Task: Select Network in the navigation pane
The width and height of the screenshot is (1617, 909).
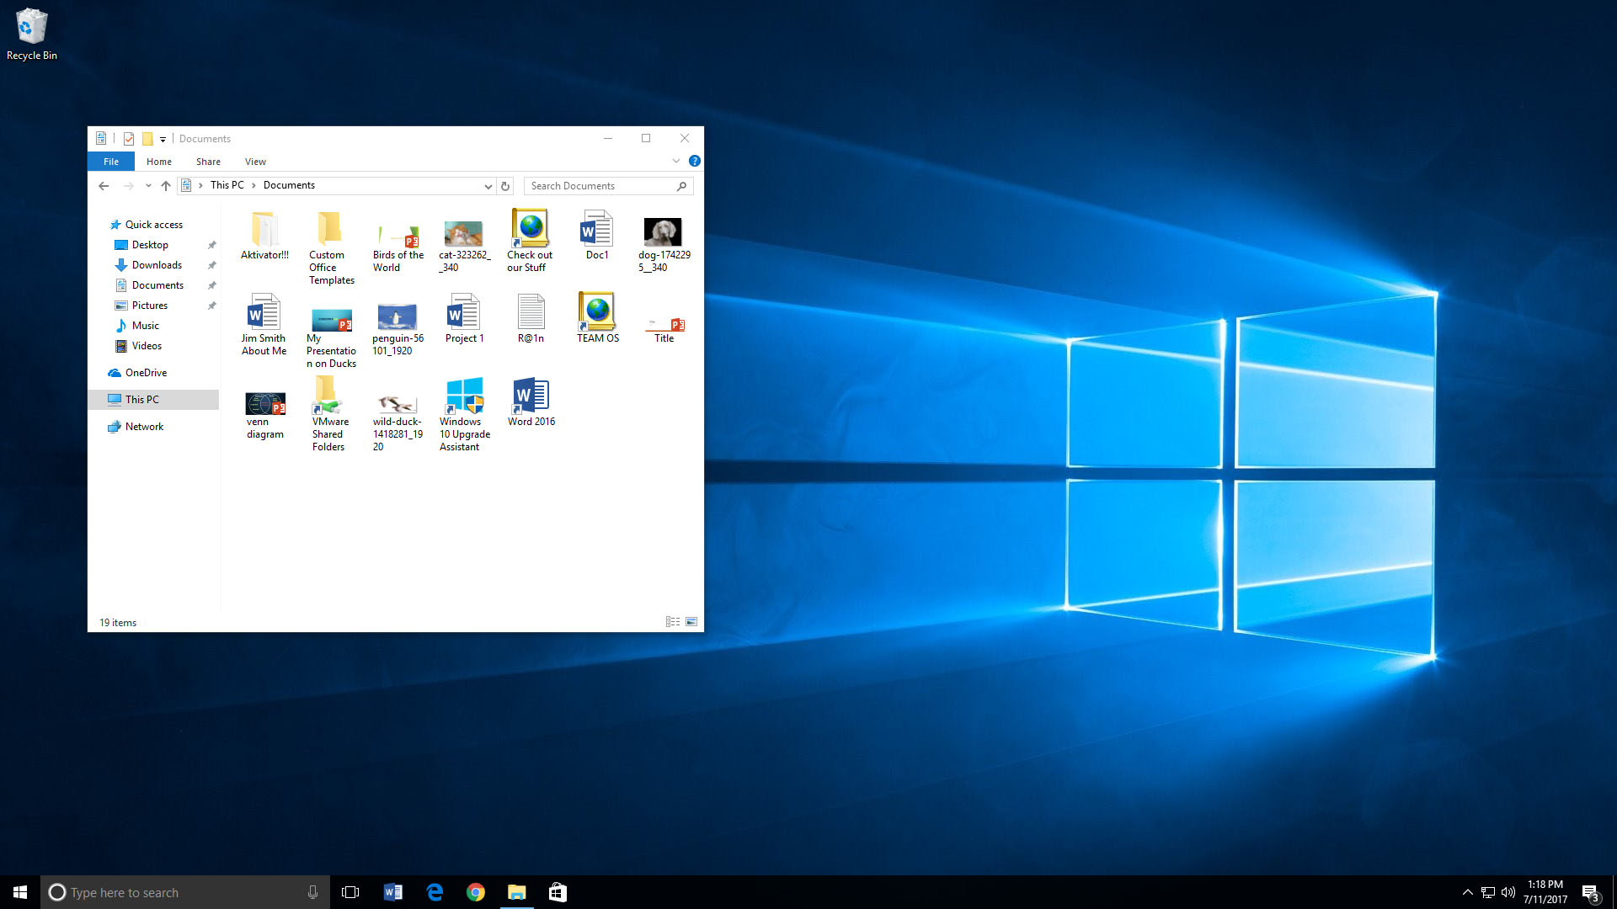Action: [x=144, y=427]
